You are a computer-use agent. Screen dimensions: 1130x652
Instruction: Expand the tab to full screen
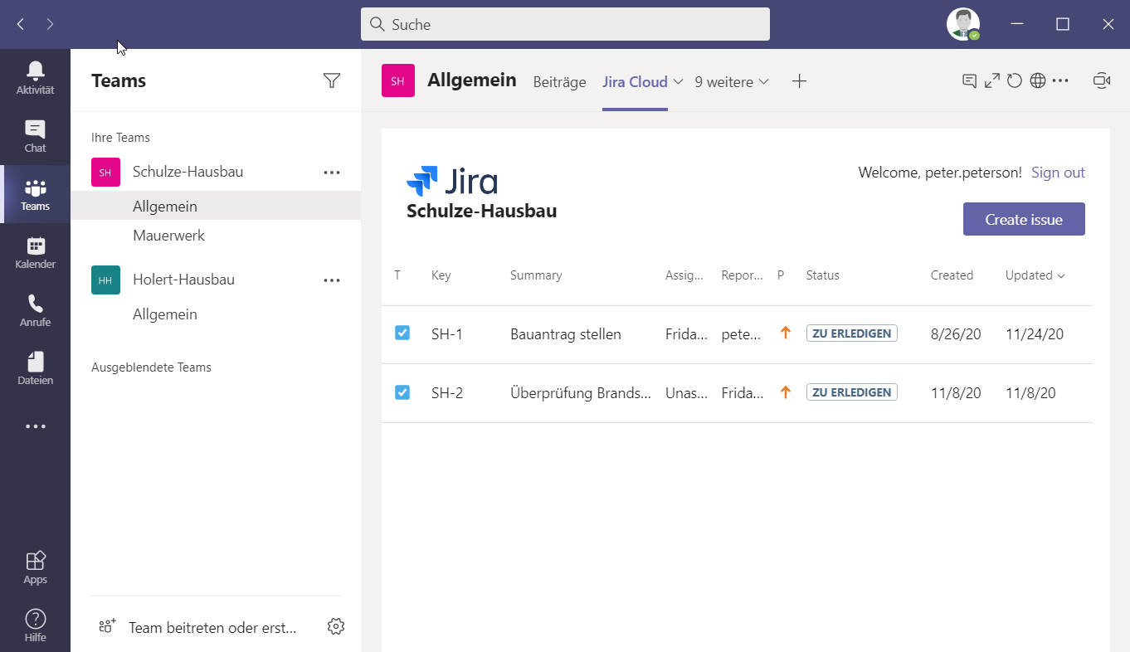(992, 80)
